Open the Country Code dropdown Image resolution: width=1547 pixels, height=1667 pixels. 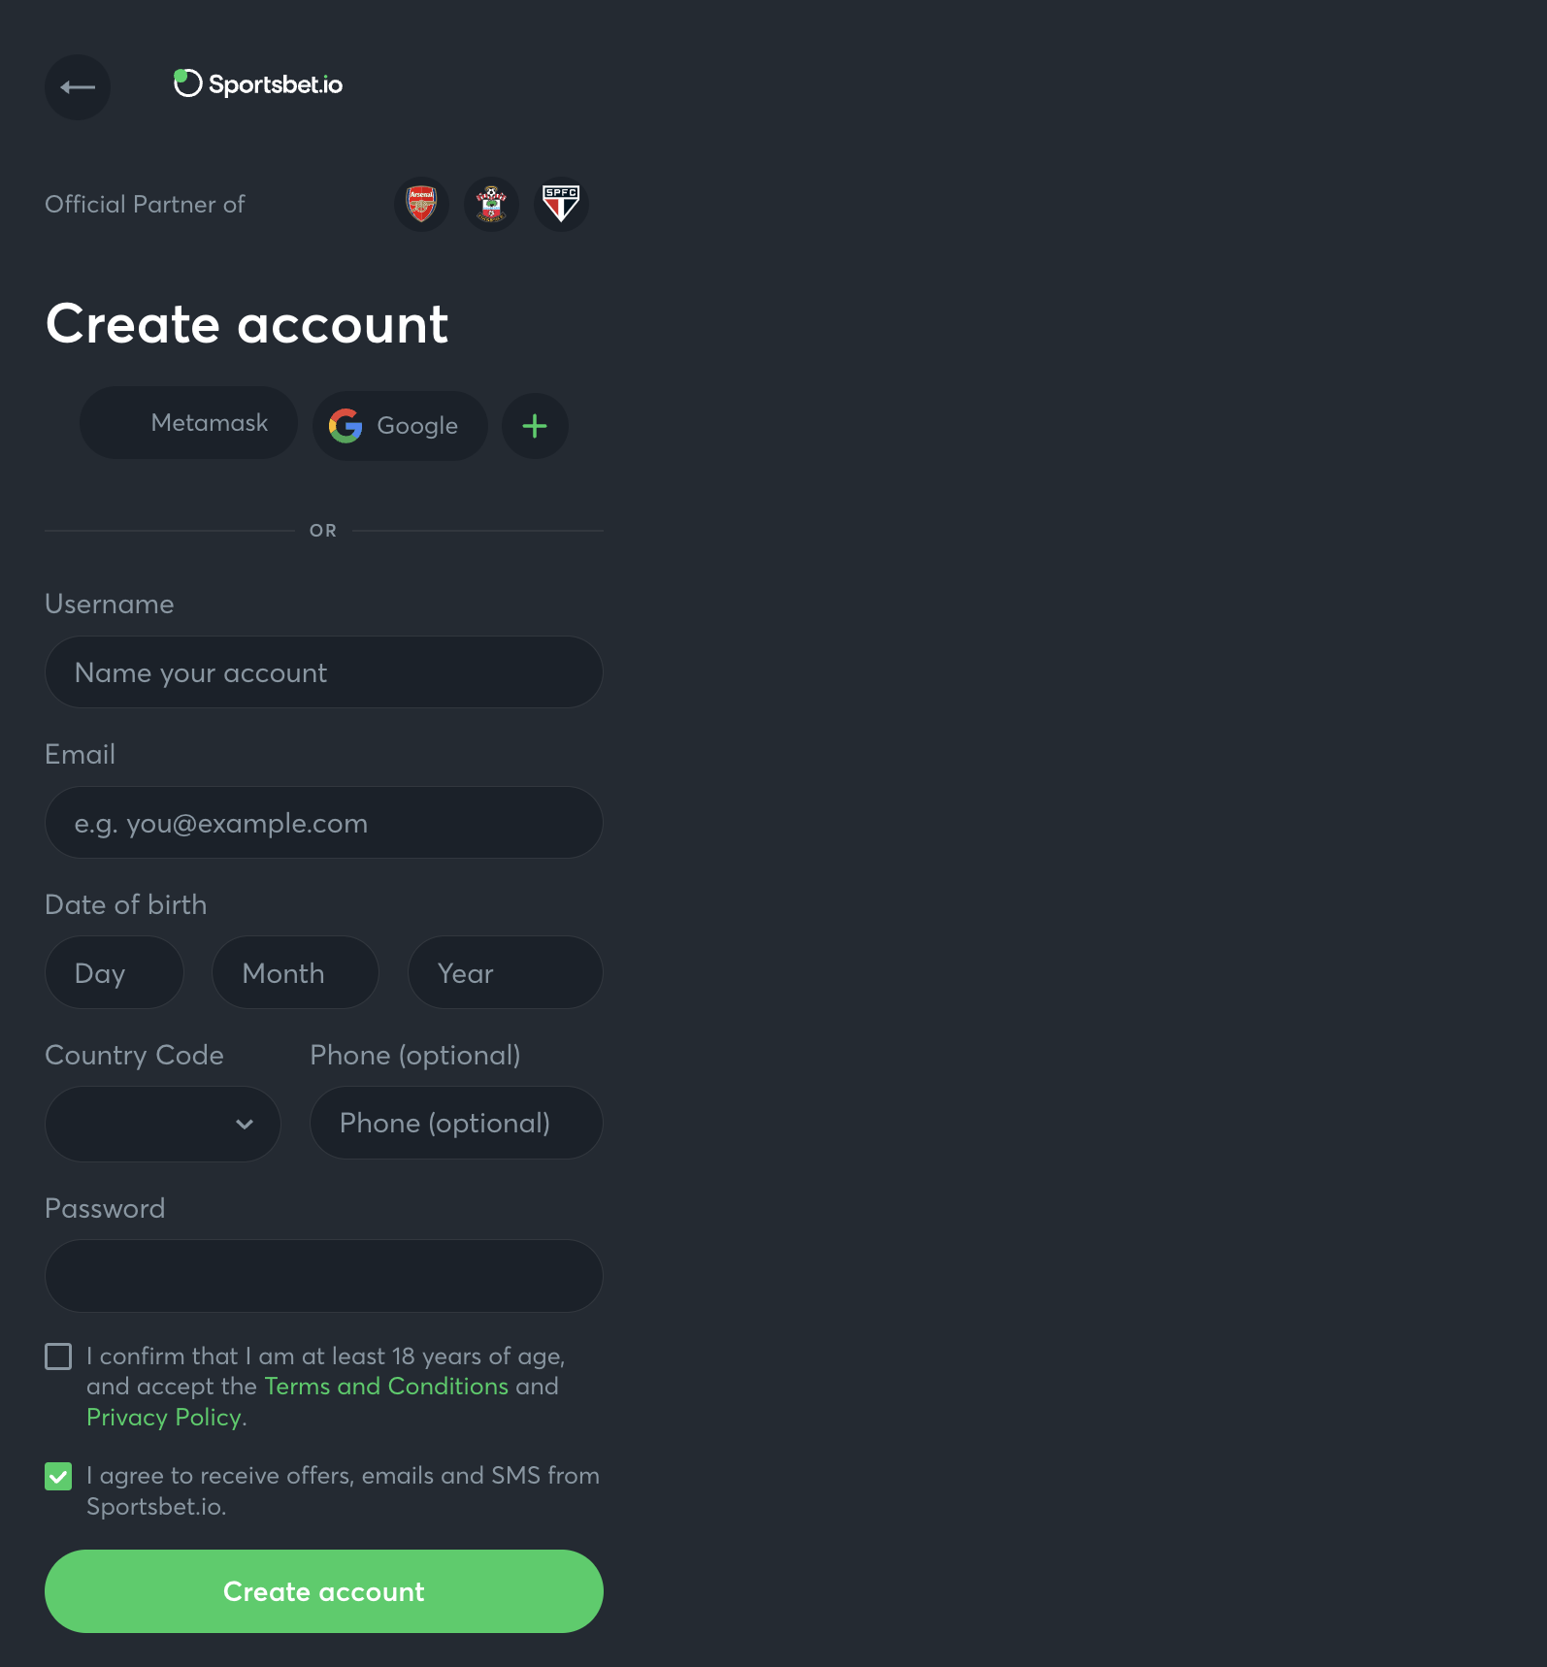(x=163, y=1124)
